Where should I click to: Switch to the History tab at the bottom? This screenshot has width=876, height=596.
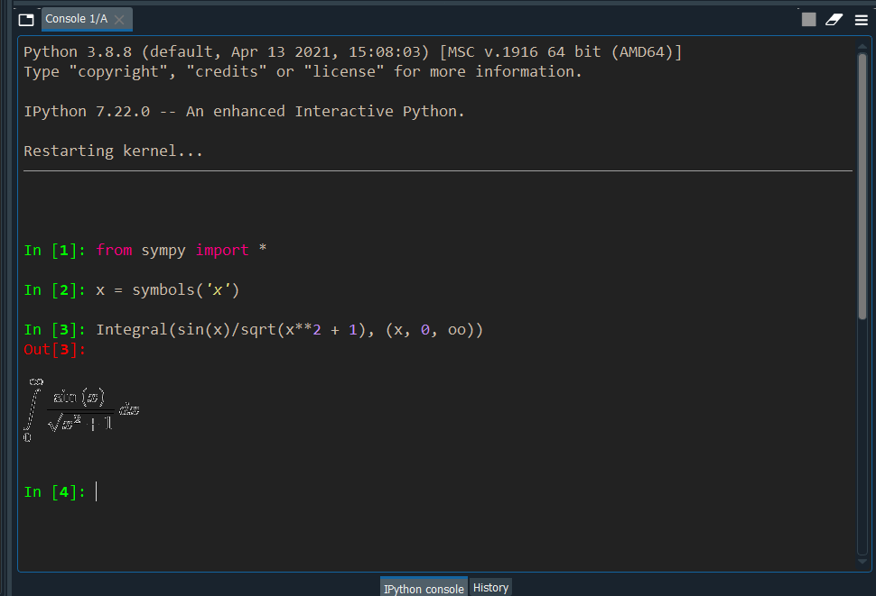tap(490, 587)
